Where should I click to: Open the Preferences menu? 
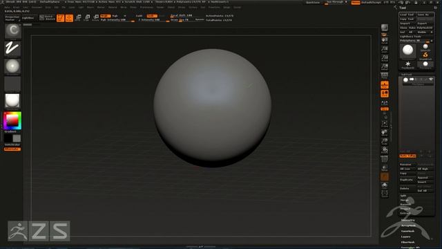tap(147, 8)
